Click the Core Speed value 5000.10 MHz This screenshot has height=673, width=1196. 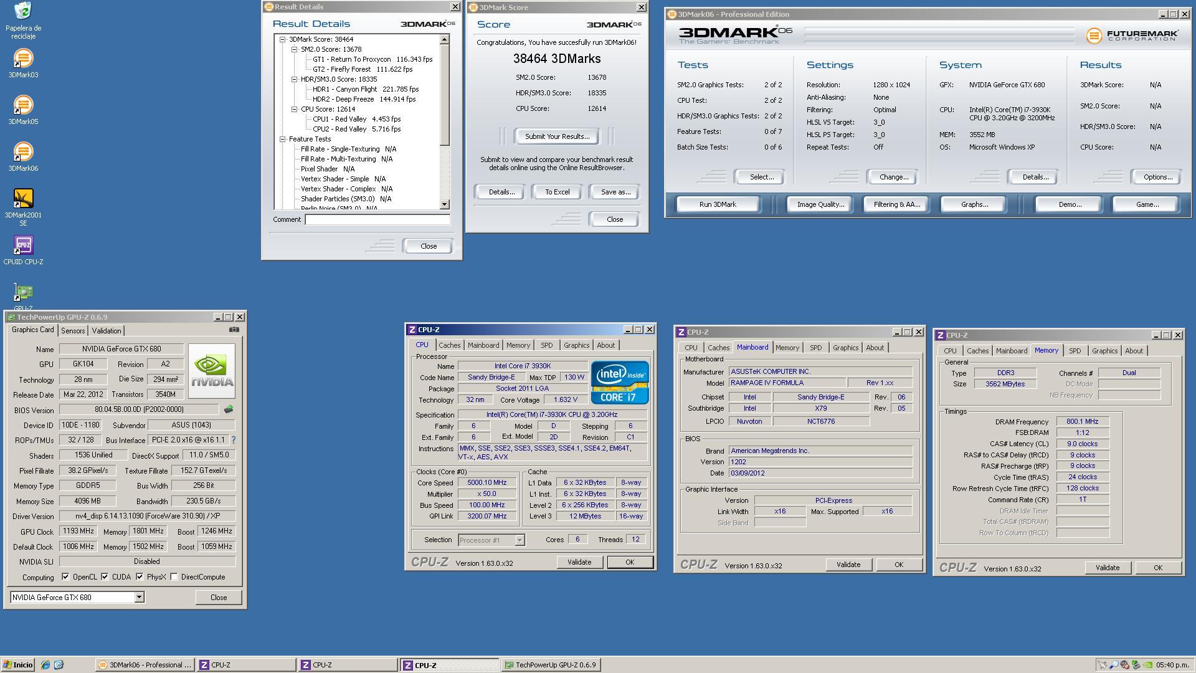click(486, 482)
